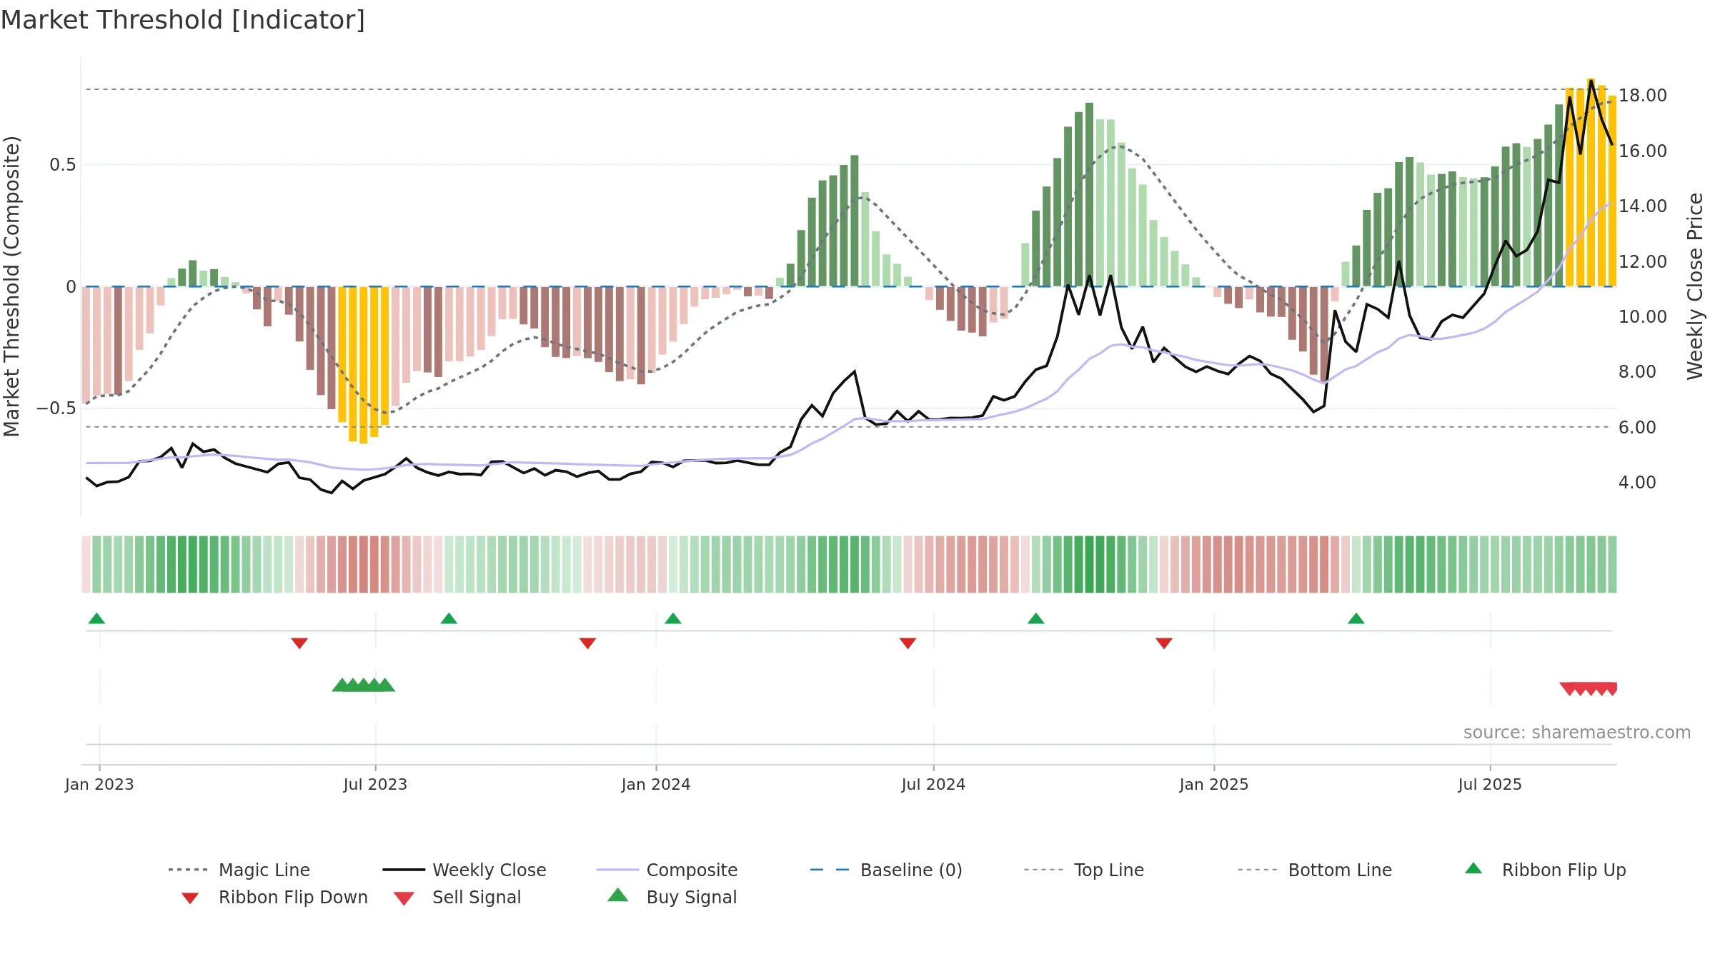The image size is (1715, 964).
Task: Click the ribbon flip down marker before Jul 2023
Action: (x=299, y=643)
